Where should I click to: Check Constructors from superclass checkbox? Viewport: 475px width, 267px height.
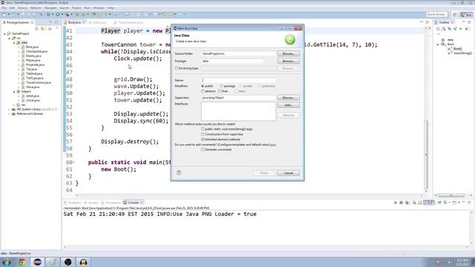click(203, 134)
